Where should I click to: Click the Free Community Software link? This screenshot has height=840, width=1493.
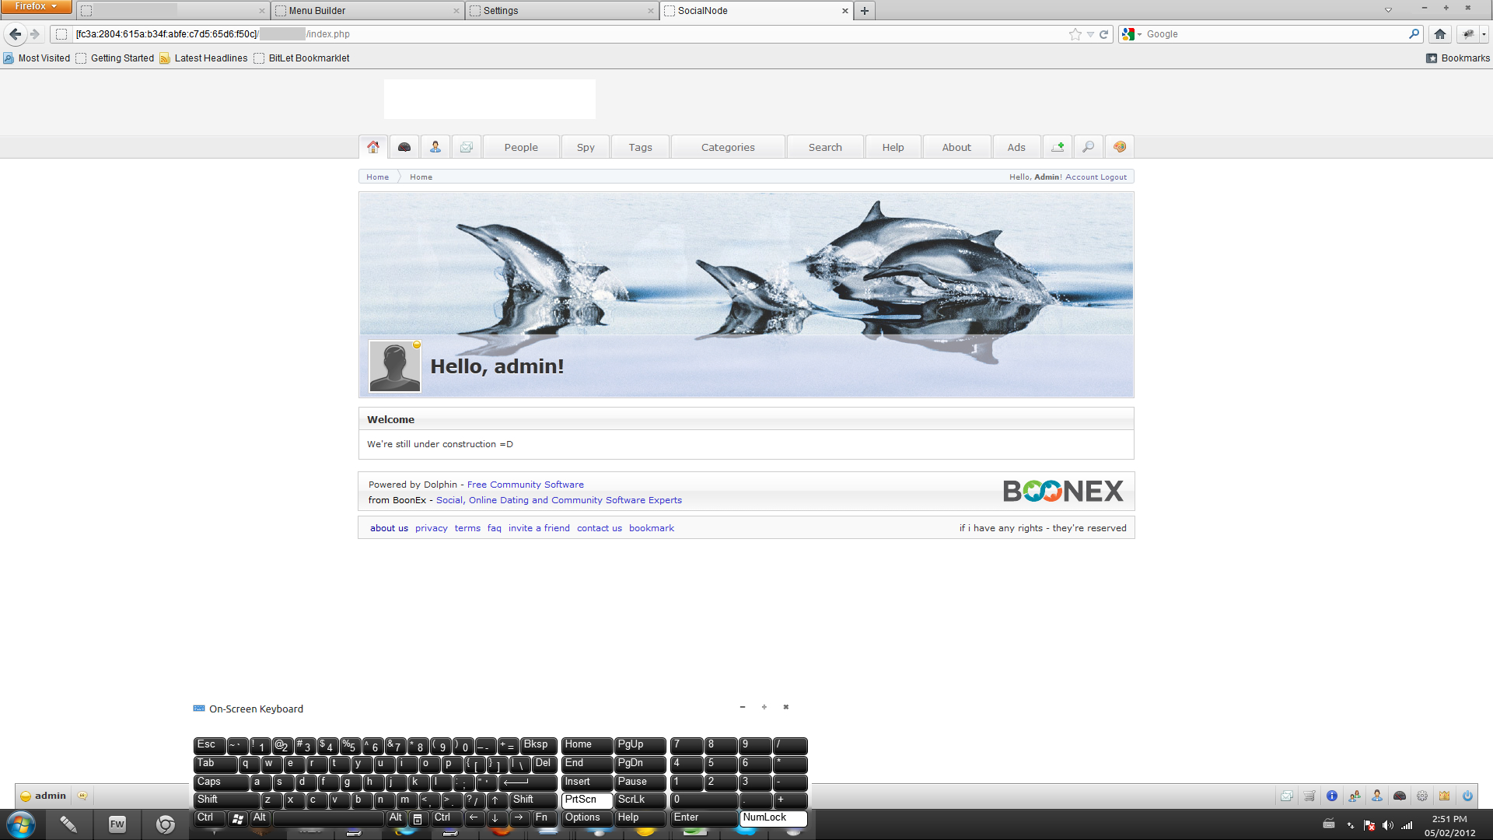[525, 485]
